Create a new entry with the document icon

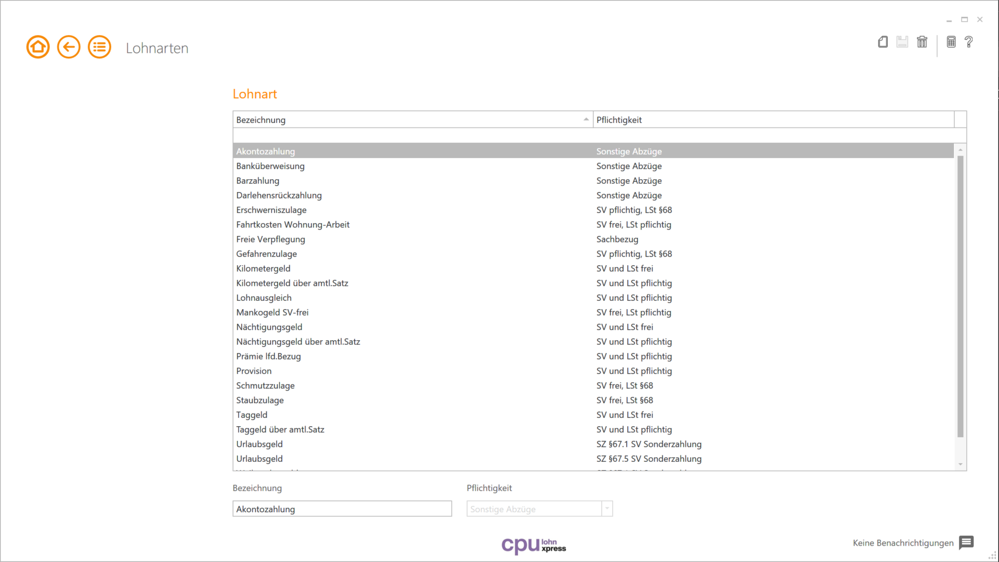[x=883, y=42]
